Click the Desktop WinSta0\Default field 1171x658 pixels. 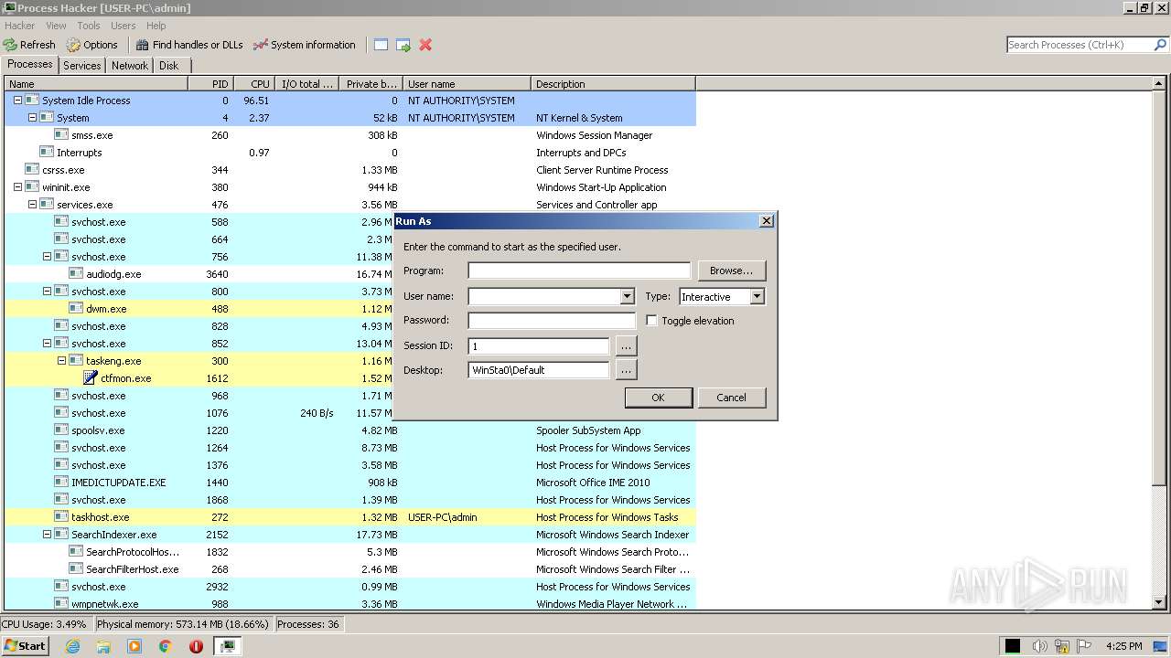(x=539, y=370)
